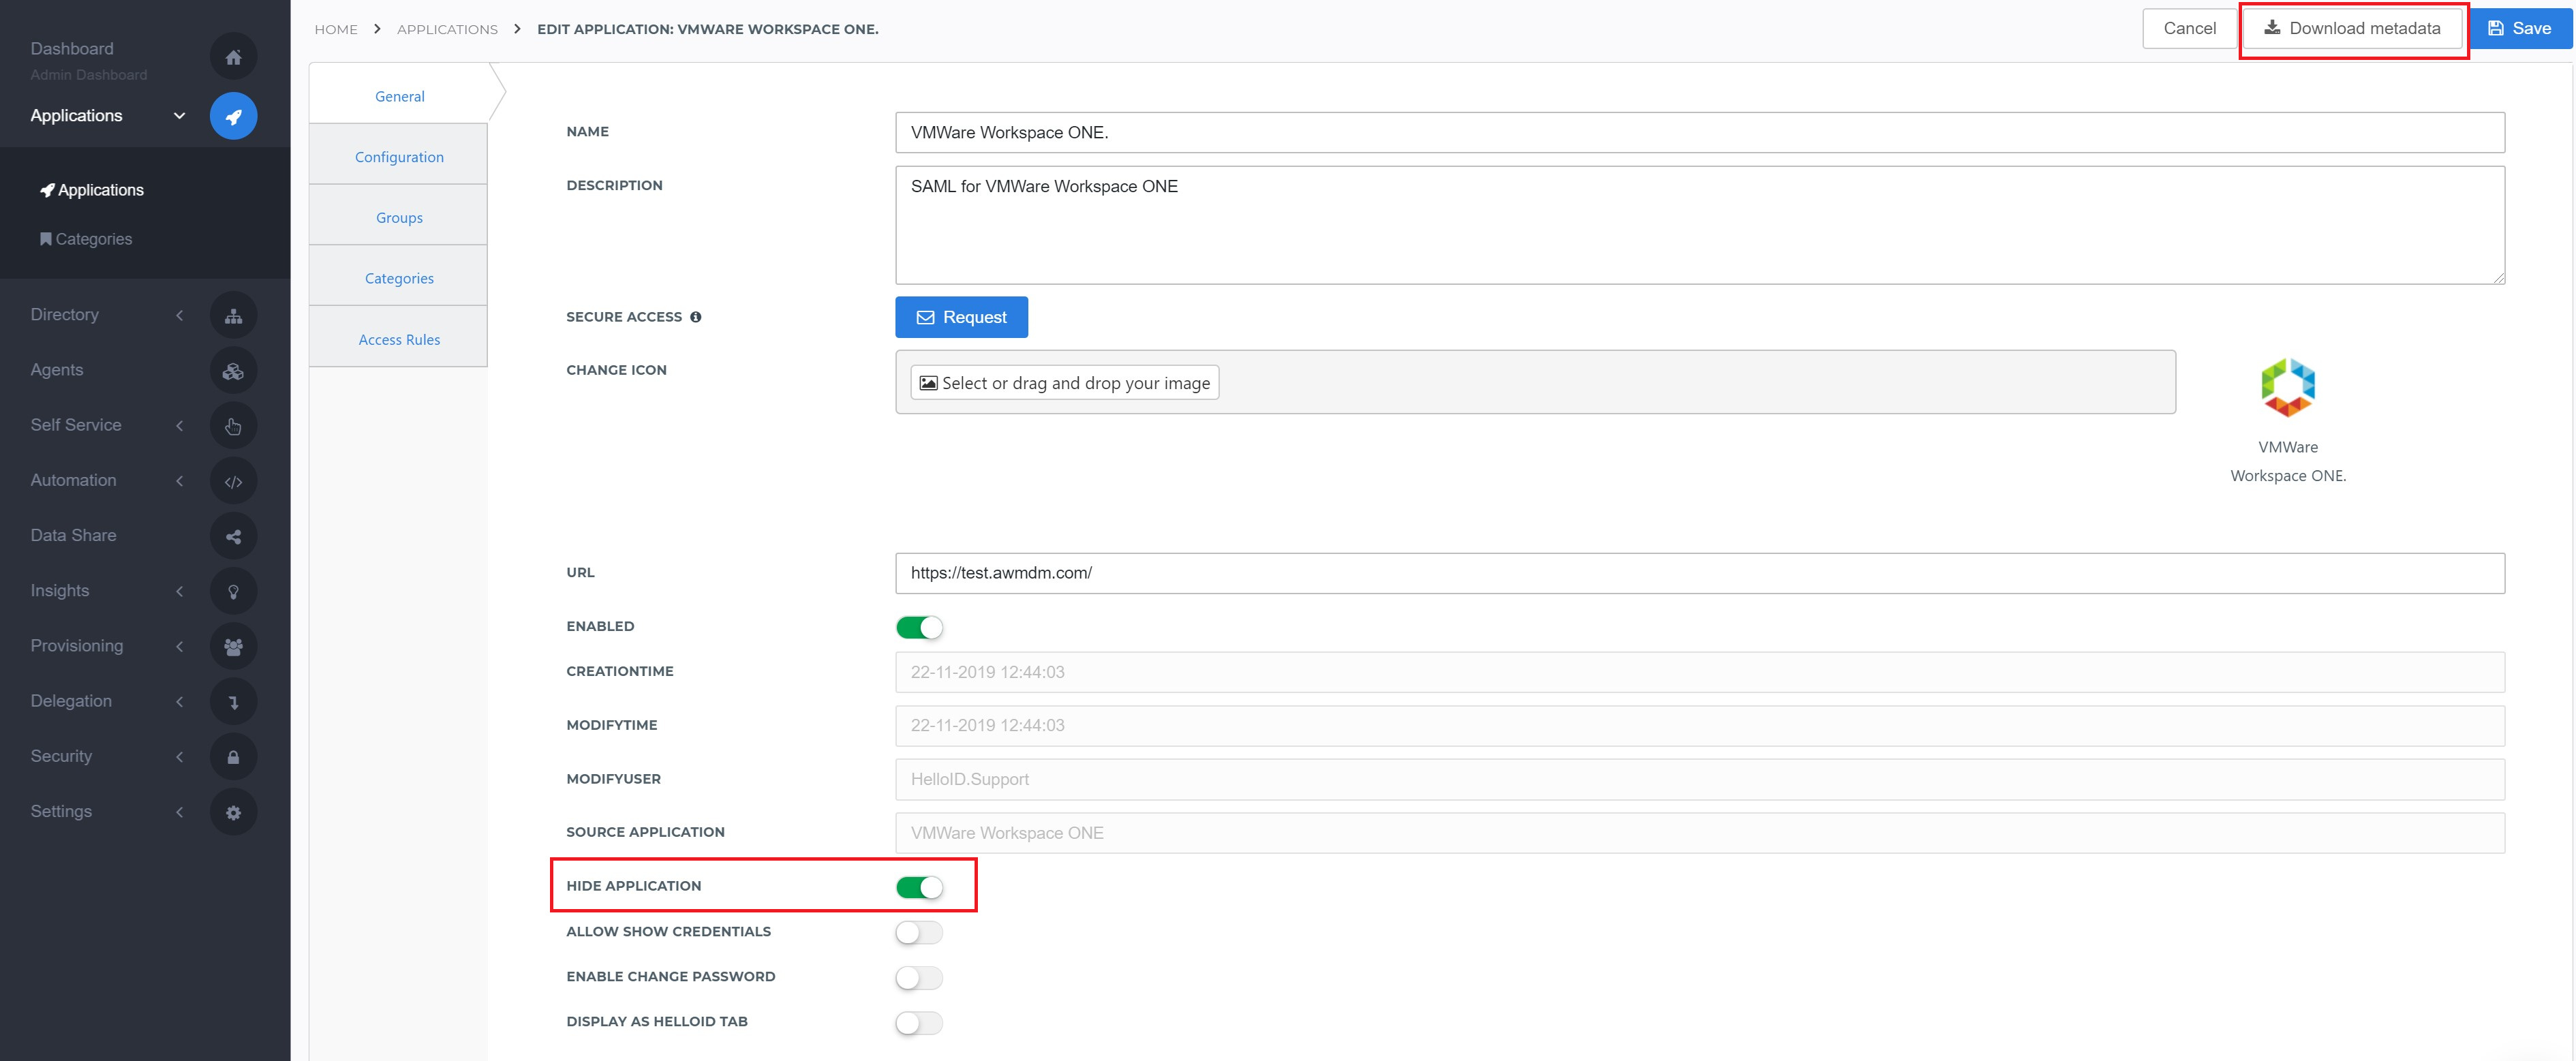
Task: Expand the Provisioning sidebar menu
Action: (179, 646)
